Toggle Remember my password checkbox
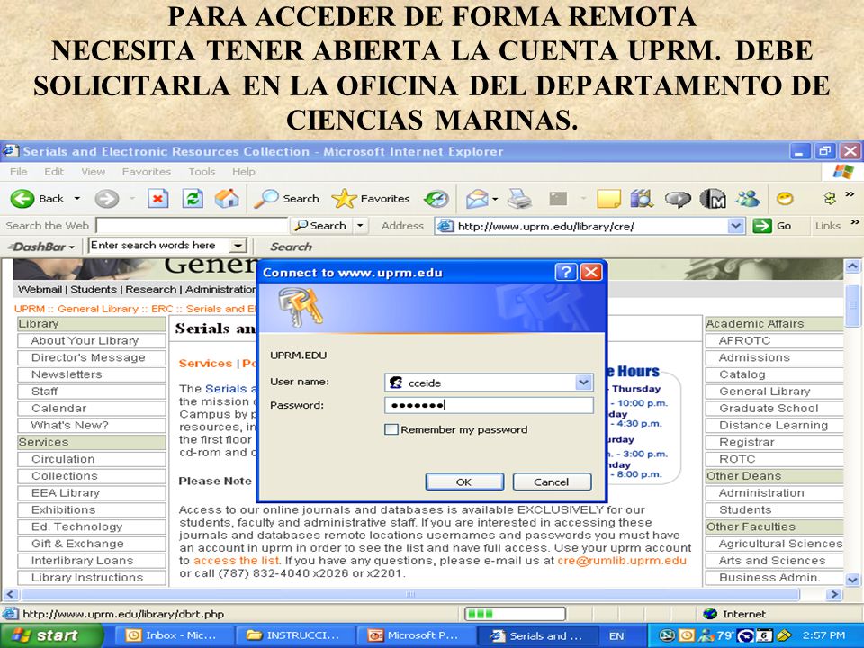This screenshot has height=648, width=864. click(391, 429)
